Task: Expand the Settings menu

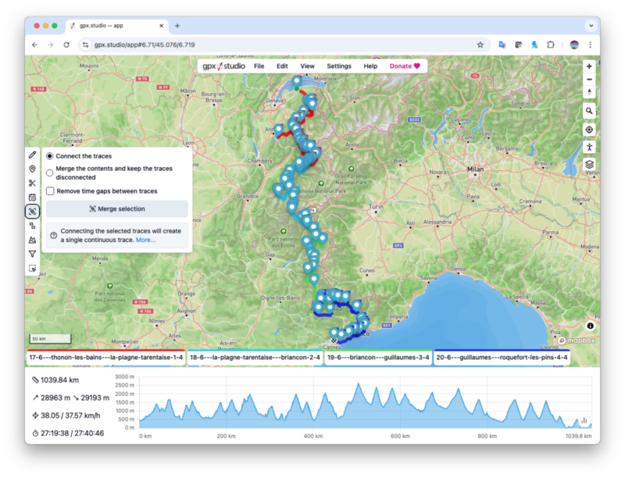Action: (x=339, y=66)
